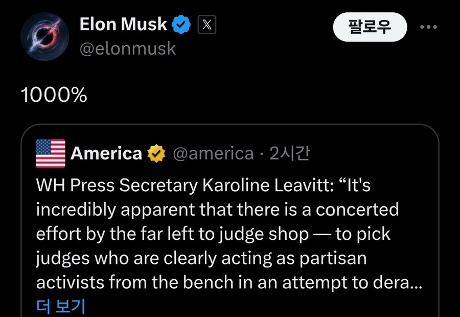Click the line mentioning judge shop
The image size is (460, 317).
coord(213,234)
